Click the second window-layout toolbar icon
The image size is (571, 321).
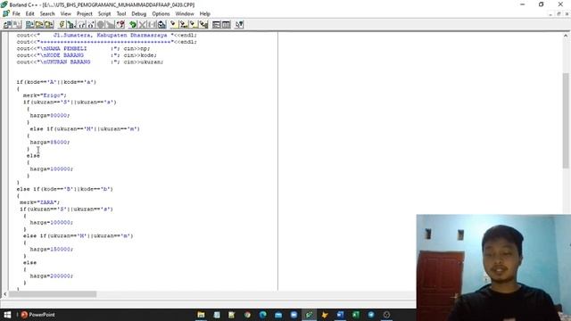[x=226, y=24]
